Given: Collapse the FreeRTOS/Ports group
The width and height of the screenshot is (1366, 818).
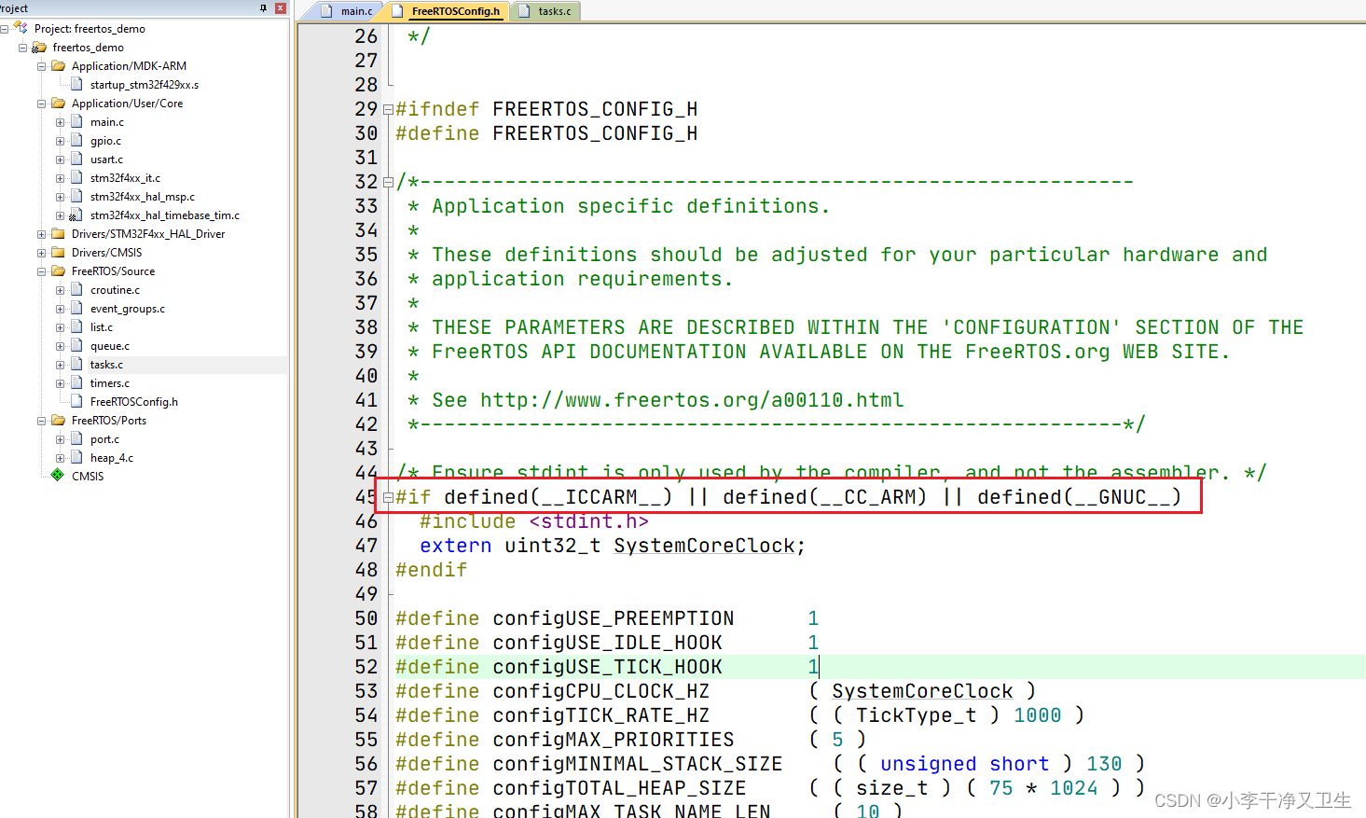Looking at the screenshot, I should (41, 421).
